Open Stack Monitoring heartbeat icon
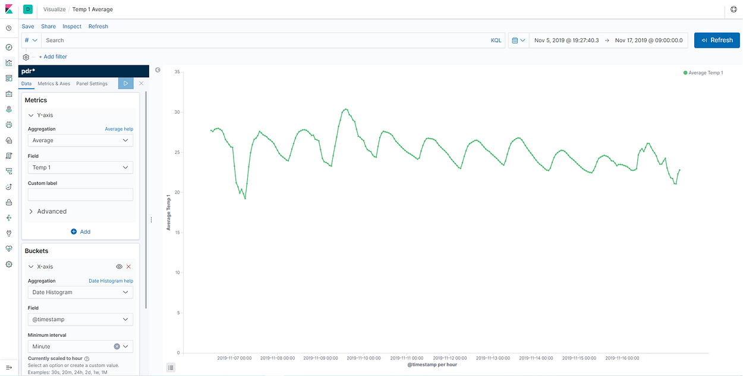 pyautogui.click(x=9, y=249)
